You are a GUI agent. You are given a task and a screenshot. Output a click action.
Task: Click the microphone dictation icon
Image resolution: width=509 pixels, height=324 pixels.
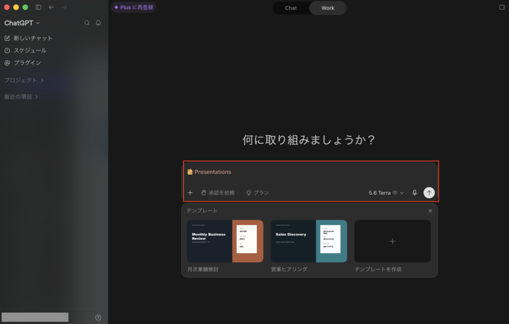pyautogui.click(x=415, y=193)
